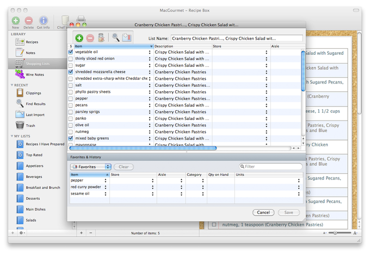Check nutmeg box in background recipe window

tap(214, 225)
